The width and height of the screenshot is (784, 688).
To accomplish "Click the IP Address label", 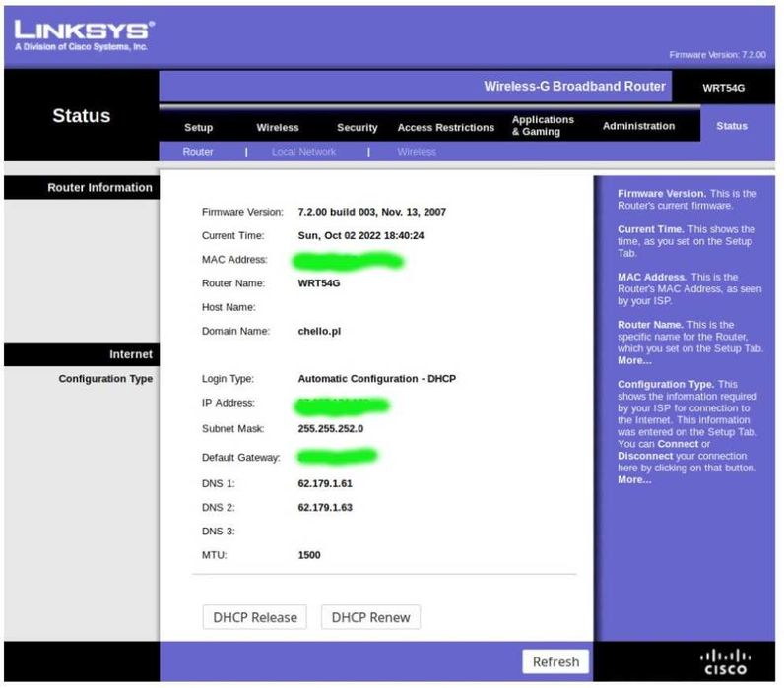I will coord(228,403).
